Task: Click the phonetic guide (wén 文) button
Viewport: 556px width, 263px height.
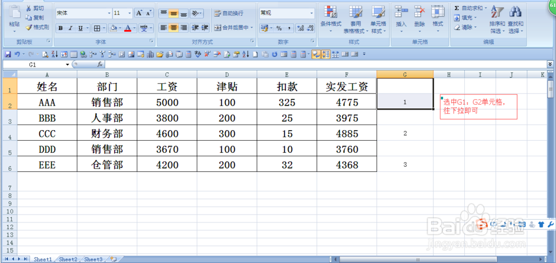Action: [144, 28]
